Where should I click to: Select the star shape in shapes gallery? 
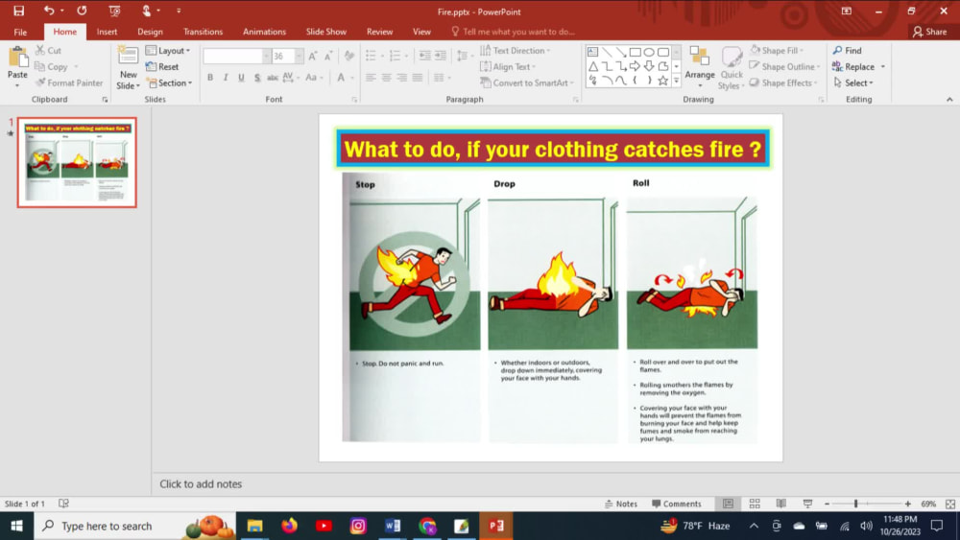[662, 81]
